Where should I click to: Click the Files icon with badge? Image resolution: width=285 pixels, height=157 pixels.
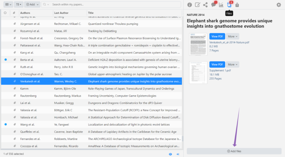point(229,5)
